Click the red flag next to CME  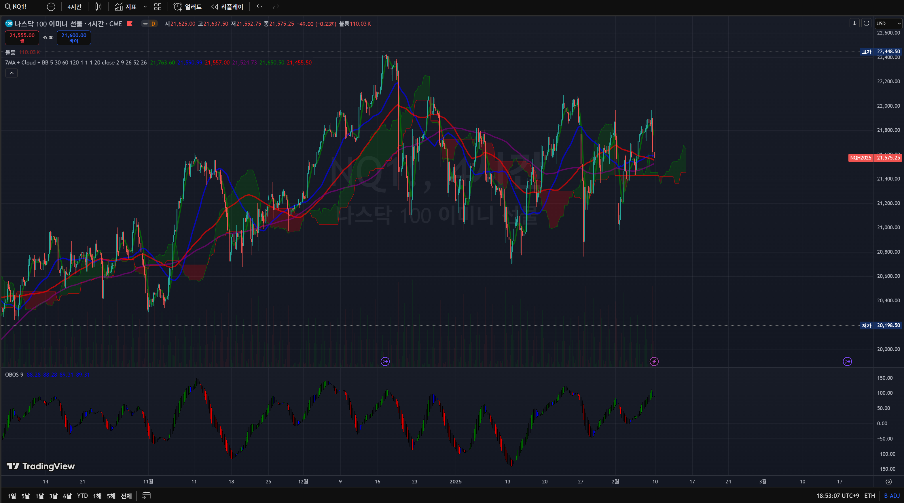click(x=130, y=24)
